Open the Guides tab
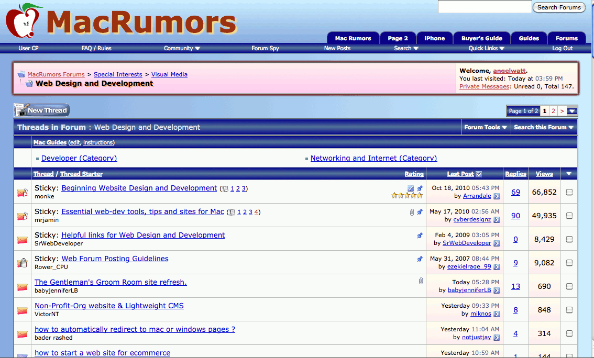The height and width of the screenshot is (358, 594). pos(529,38)
